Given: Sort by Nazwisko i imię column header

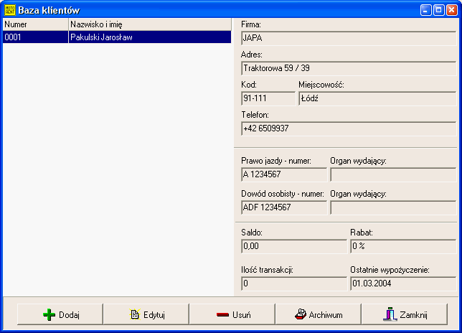Looking at the screenshot, I should coord(149,24).
